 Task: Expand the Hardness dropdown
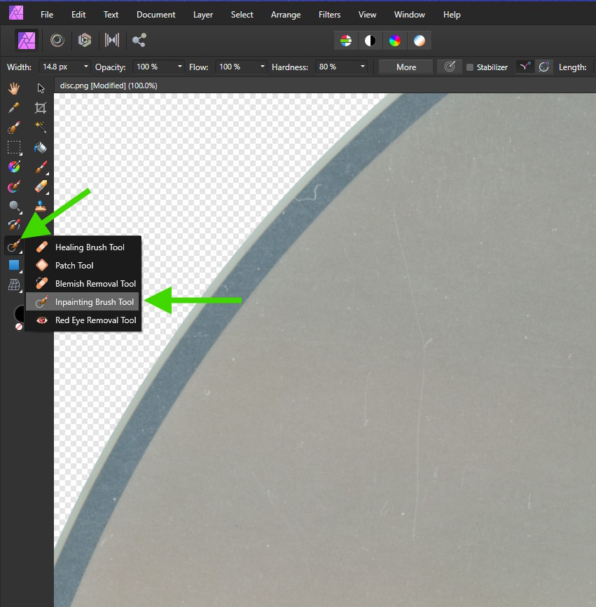(363, 67)
